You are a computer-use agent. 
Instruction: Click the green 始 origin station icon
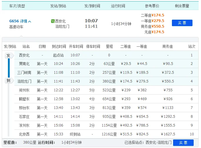[53, 21]
